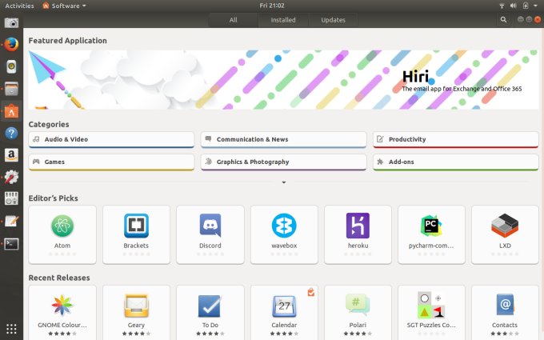Open the Files manager in dock
The image size is (544, 340).
pos(11,89)
